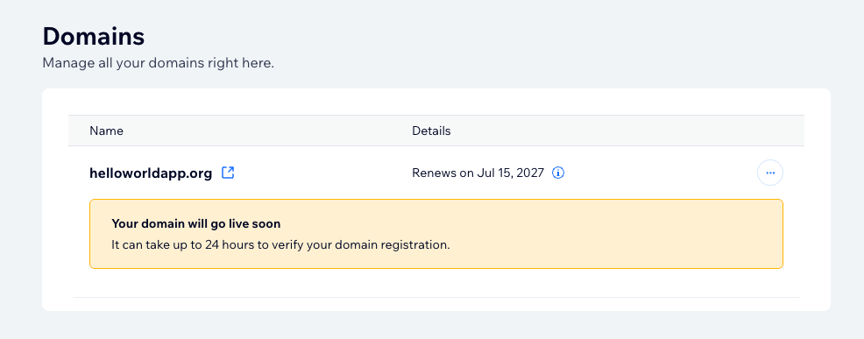864x339 pixels.
Task: Click the 'Renews on Jul 15, 2027' text
Action: click(x=478, y=173)
